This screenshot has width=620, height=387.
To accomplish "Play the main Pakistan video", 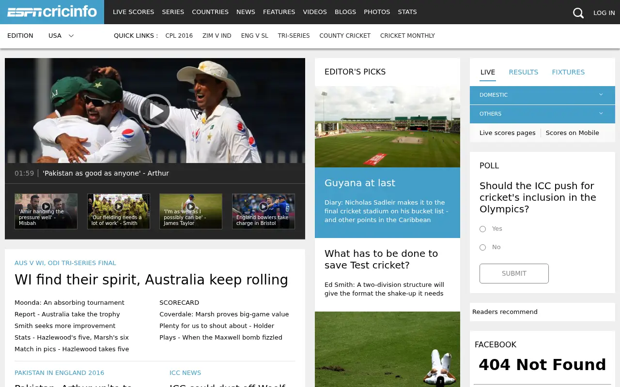I will coord(155,111).
